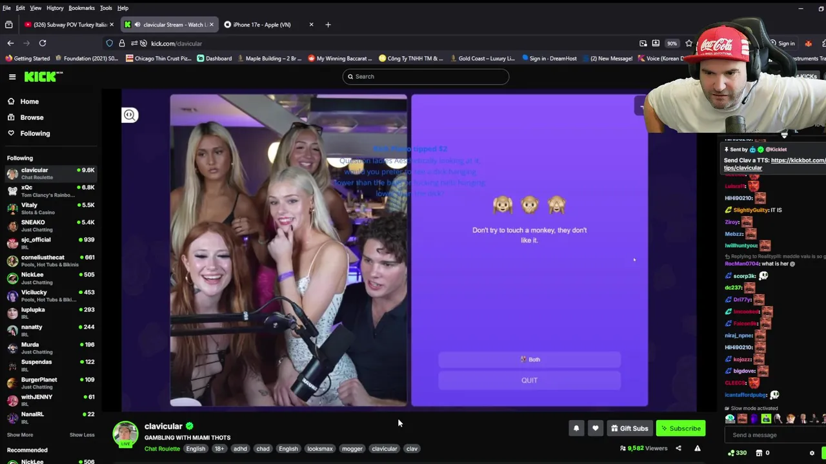Open chat settings gear icon
Viewport: 826px width, 464px height.
(812, 453)
